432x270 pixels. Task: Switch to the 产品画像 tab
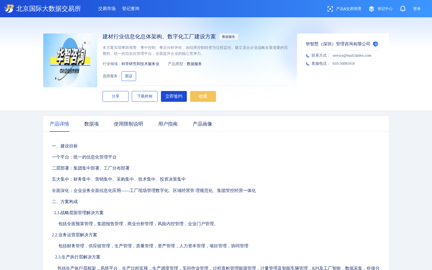tap(202, 124)
